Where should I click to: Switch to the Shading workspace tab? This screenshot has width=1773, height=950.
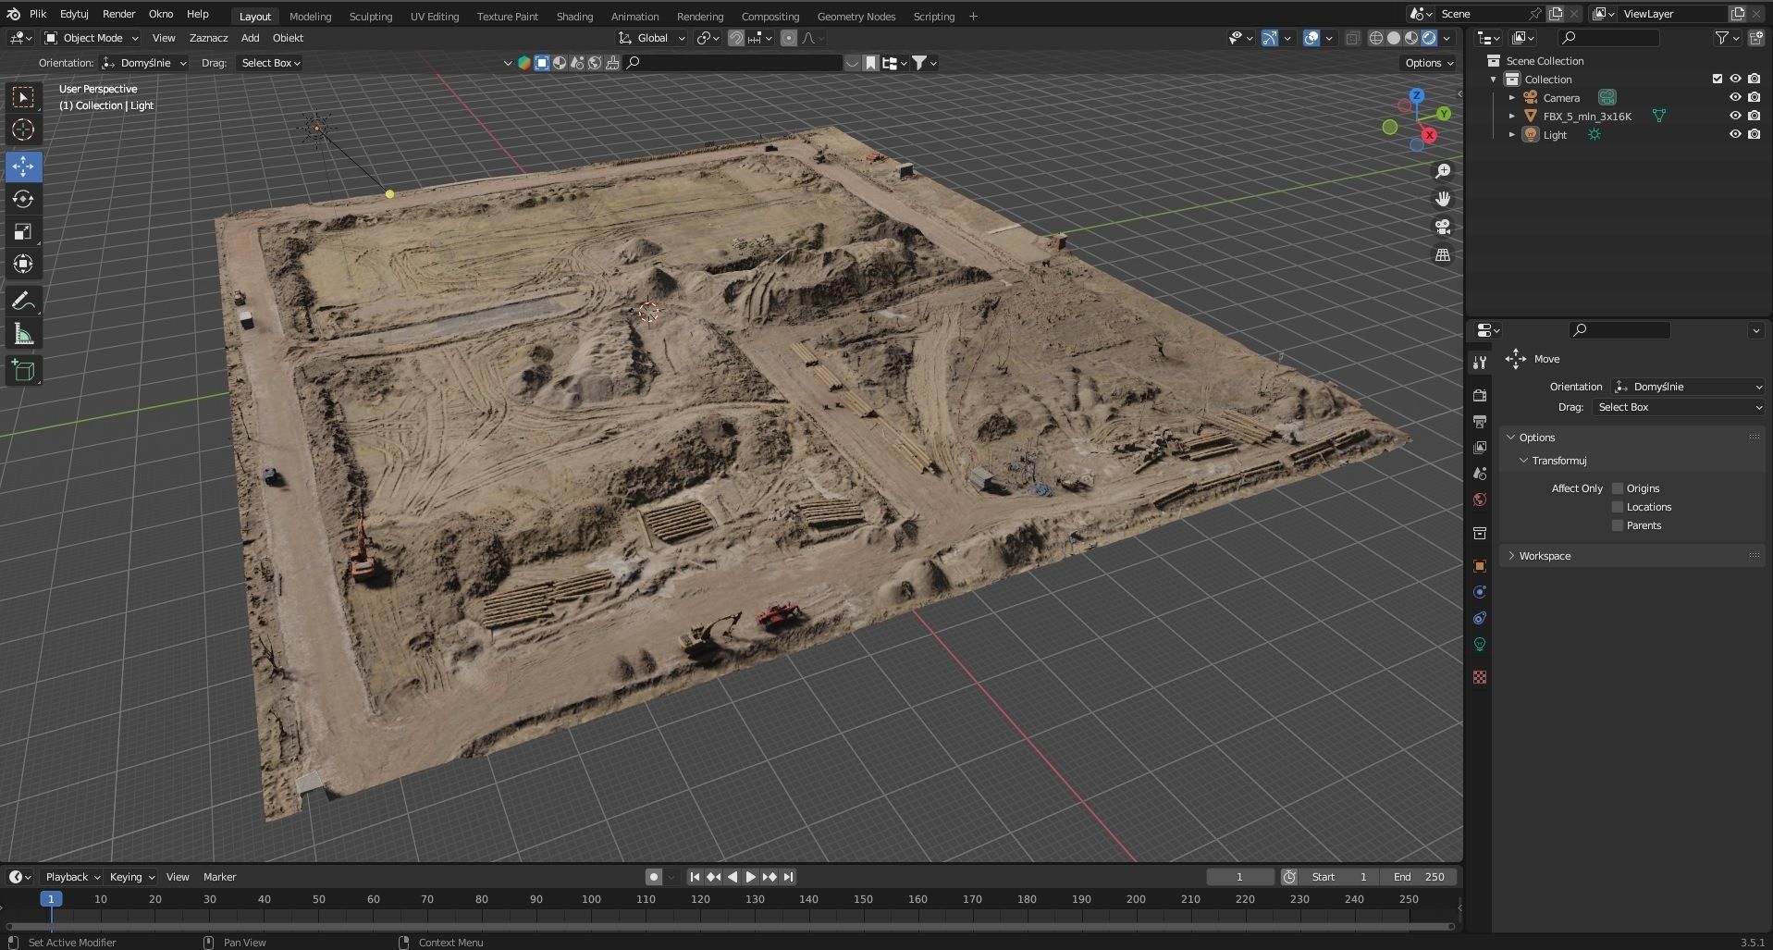pyautogui.click(x=574, y=16)
